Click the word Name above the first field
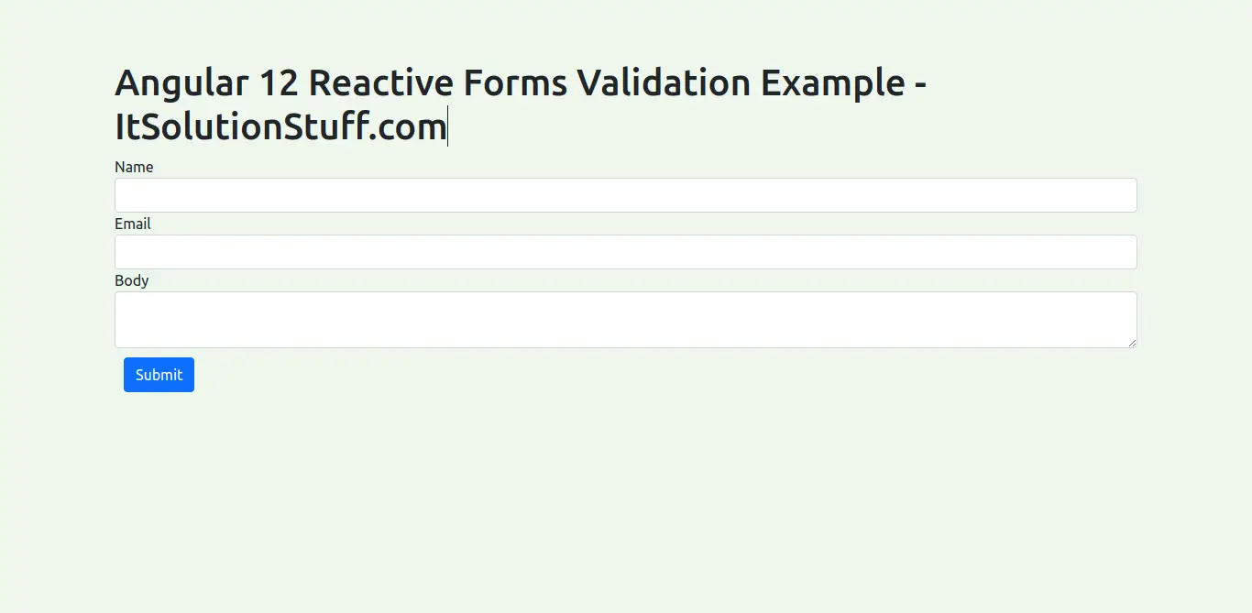 (134, 167)
